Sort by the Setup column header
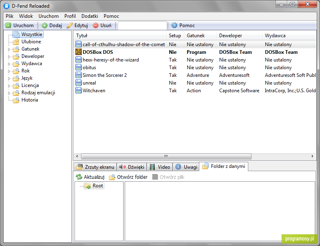This screenshot has height=246, width=320. pos(175,36)
